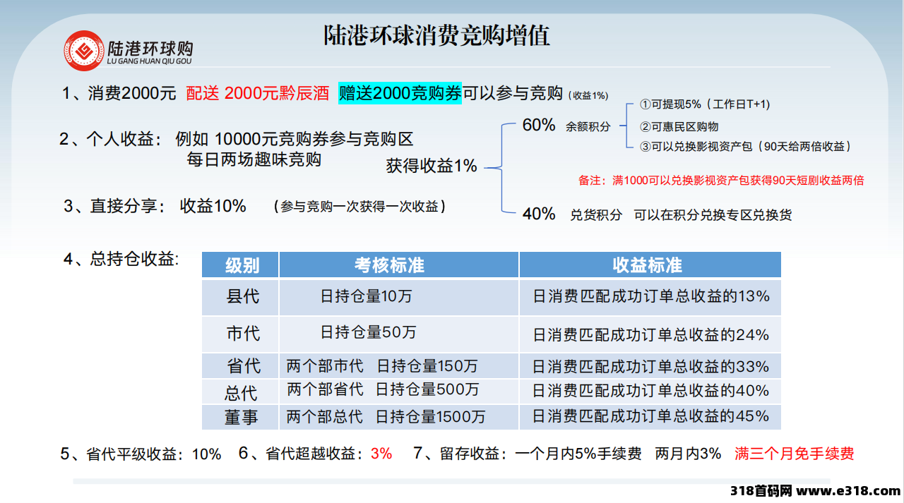
Task: Click the red text 配送 2000元黔辰酒
Action: (258, 94)
